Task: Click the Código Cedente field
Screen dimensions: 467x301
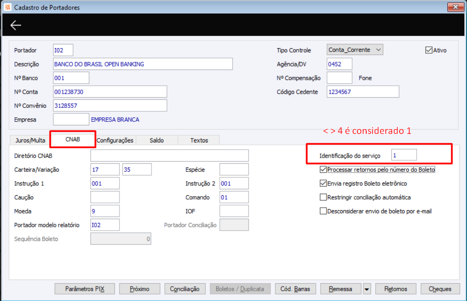Action: 363,92
